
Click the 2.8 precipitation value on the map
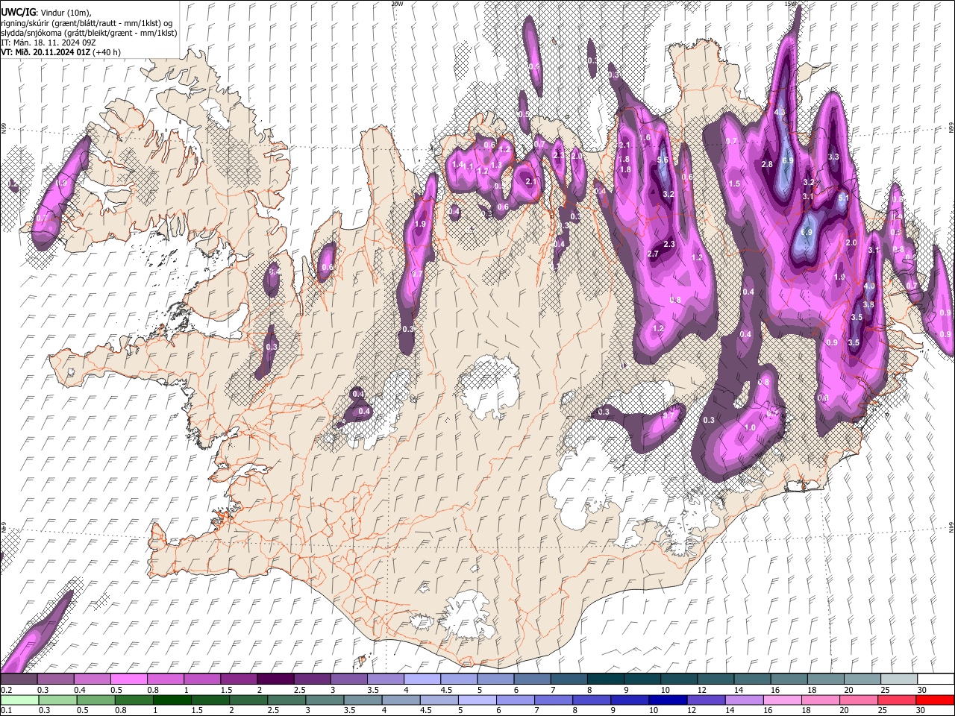pyautogui.click(x=766, y=164)
